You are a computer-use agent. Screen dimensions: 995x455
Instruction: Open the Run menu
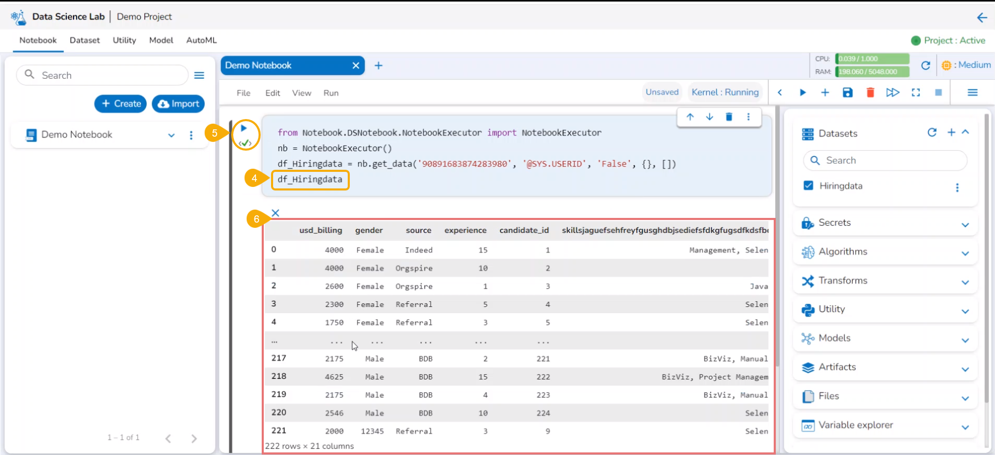[331, 93]
